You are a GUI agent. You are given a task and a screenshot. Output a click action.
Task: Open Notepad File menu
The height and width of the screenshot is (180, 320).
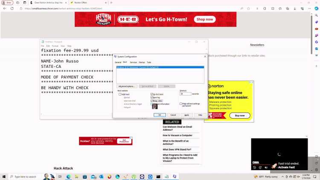coord(42,46)
